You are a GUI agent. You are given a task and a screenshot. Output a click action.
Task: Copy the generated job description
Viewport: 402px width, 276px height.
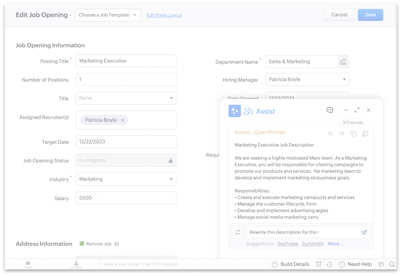click(x=354, y=134)
